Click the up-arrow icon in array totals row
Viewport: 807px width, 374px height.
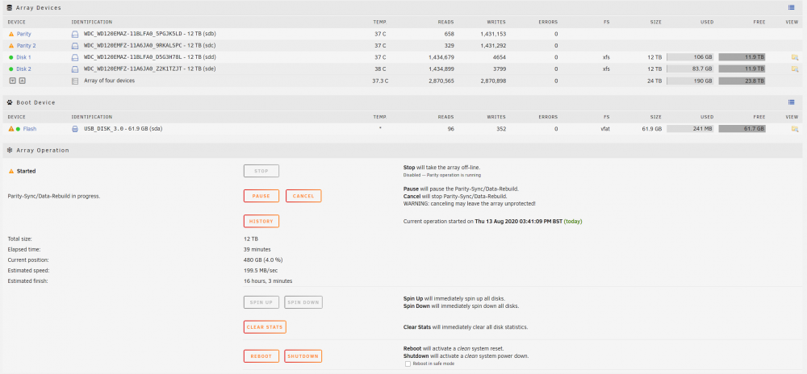(x=22, y=81)
